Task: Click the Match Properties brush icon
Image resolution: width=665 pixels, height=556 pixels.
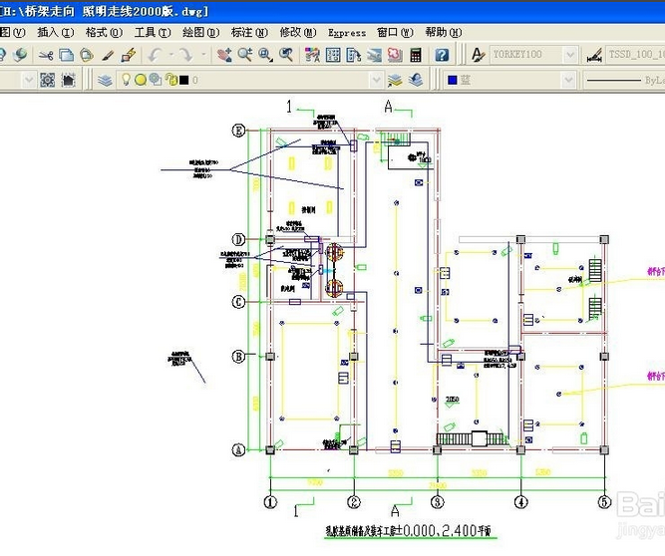Action: click(x=108, y=55)
